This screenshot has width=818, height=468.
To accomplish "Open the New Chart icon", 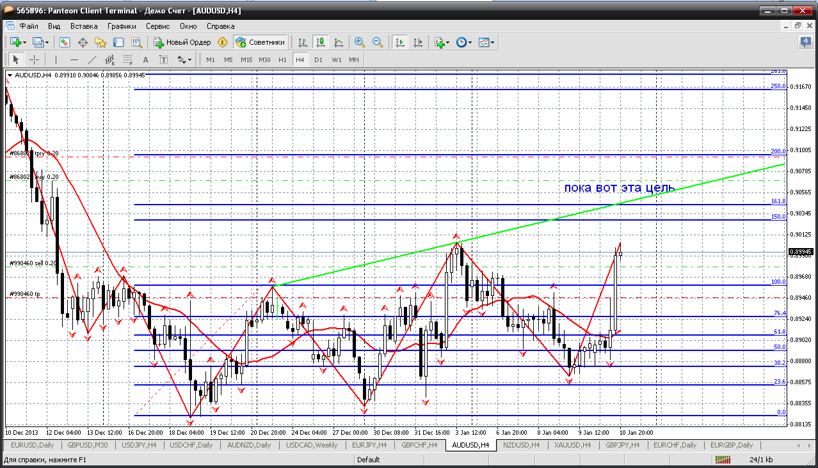I will click(15, 42).
